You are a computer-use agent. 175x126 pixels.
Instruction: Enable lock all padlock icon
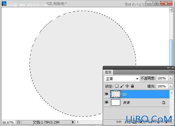pyautogui.click(x=132, y=86)
